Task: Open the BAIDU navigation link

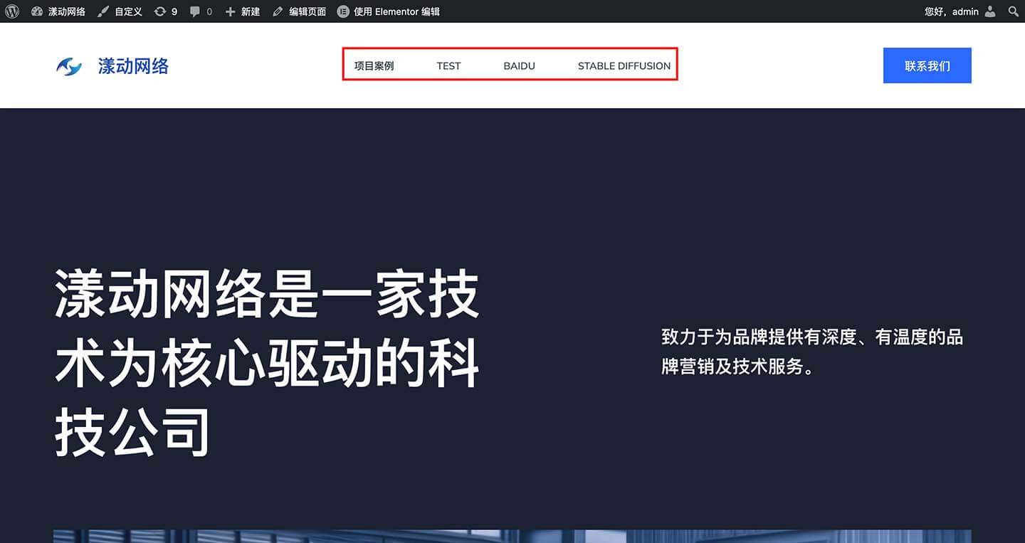Action: [x=519, y=65]
